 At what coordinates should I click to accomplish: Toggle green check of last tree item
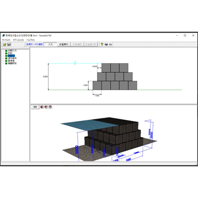6,63
